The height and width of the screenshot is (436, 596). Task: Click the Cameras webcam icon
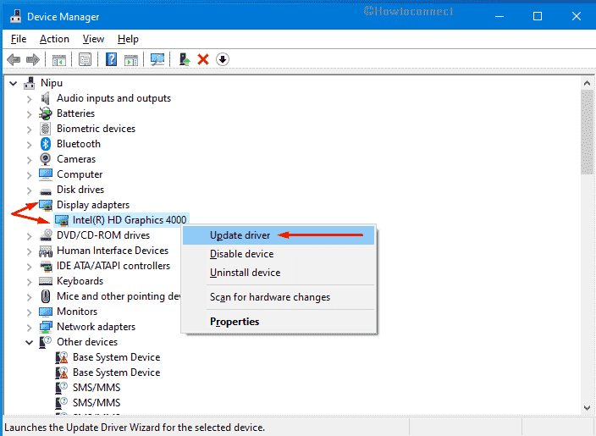[46, 159]
